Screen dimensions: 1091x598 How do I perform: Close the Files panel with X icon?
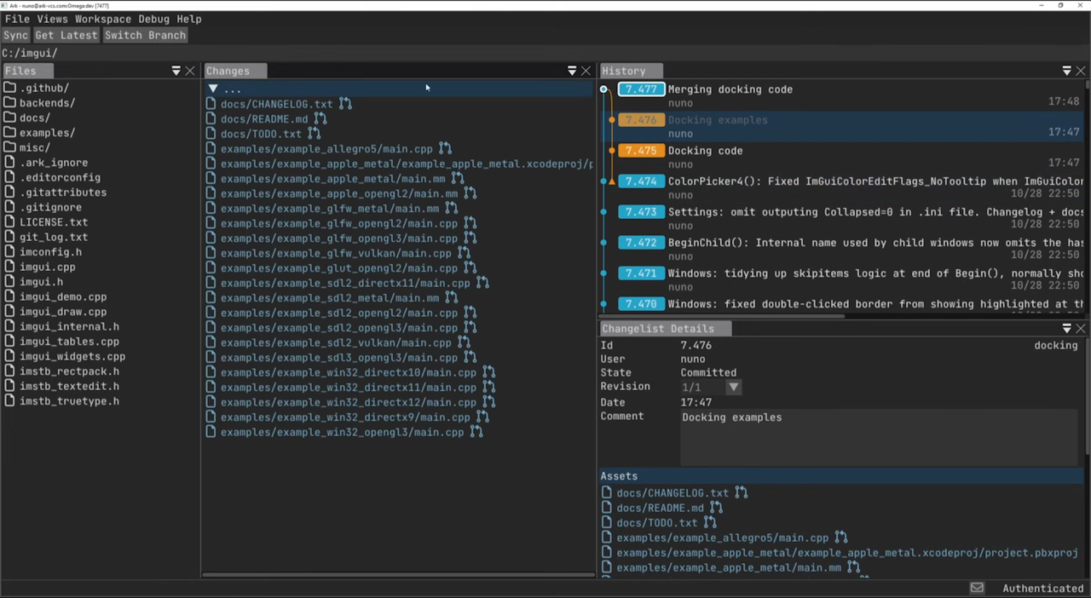[190, 71]
